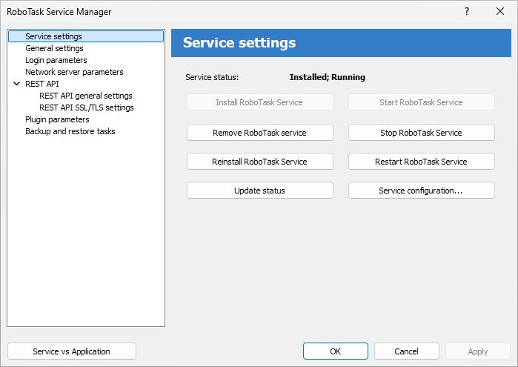Open Login parameters page
The width and height of the screenshot is (518, 367).
click(x=56, y=60)
